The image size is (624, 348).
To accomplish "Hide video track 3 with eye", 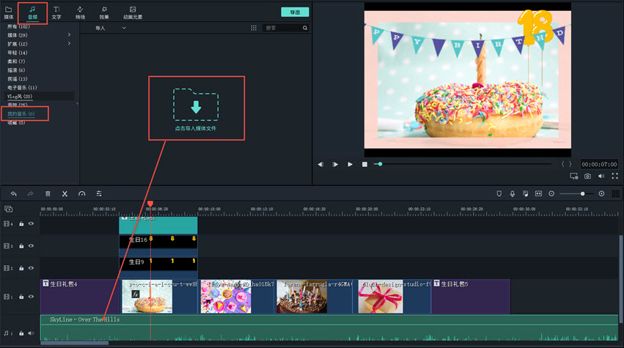I will click(31, 245).
